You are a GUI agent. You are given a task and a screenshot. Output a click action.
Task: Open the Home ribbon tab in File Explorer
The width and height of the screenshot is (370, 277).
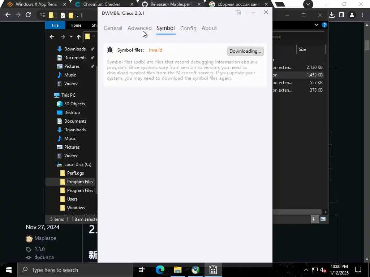[76, 25]
